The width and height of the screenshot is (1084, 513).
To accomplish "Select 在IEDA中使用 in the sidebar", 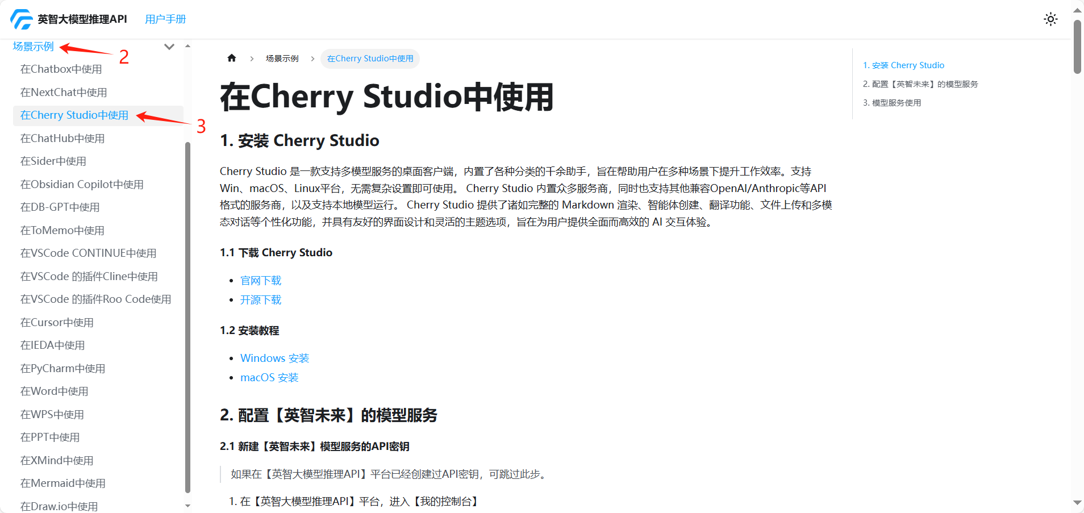I will [x=53, y=345].
